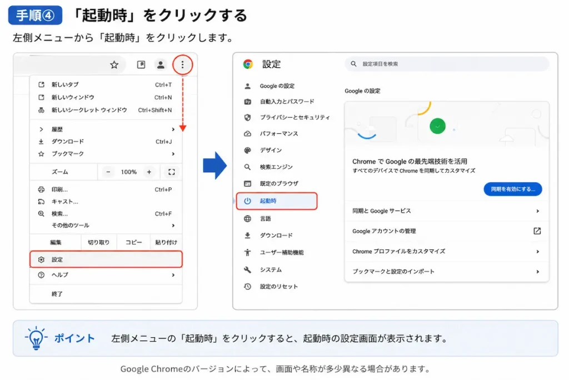Click the Chrome logo in settings header
The image size is (569, 380).
(248, 64)
